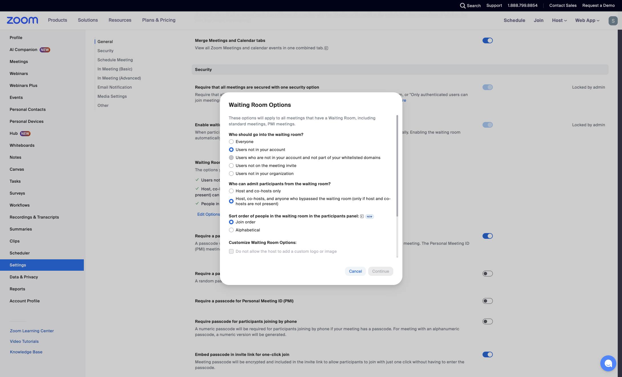Open the chat support bubble
Viewport: 622px width, 377px height.
tap(608, 363)
